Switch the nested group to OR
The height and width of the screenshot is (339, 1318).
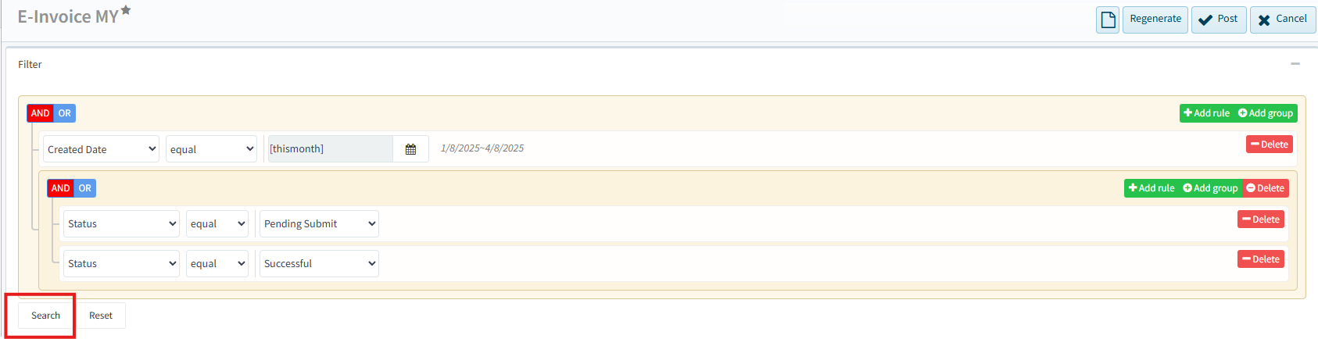coord(85,188)
